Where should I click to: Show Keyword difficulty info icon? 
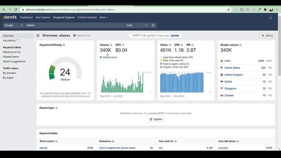click(x=64, y=45)
